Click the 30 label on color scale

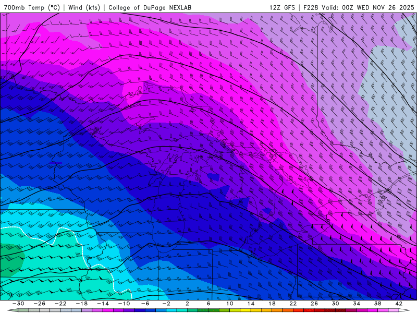335,304
